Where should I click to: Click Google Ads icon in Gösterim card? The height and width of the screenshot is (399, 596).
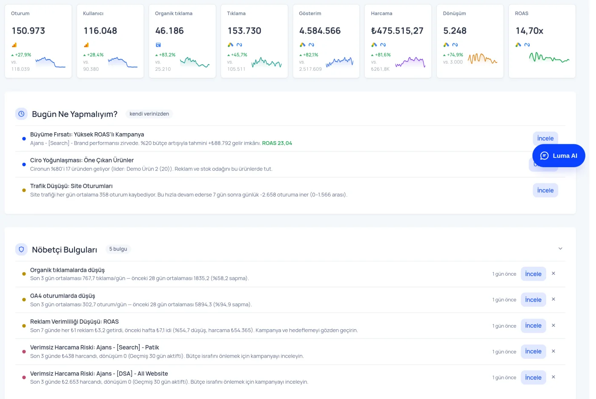302,45
